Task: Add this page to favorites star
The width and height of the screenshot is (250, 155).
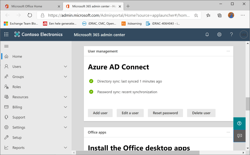Action: tap(196, 15)
